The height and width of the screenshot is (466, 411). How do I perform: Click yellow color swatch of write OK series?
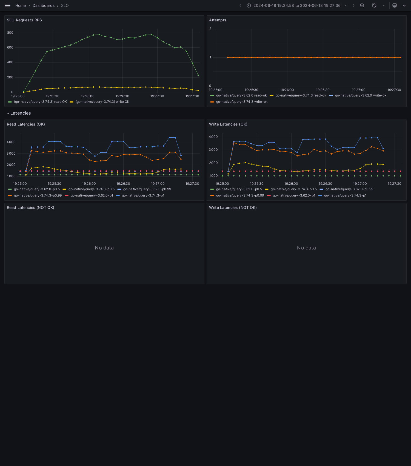point(72,102)
